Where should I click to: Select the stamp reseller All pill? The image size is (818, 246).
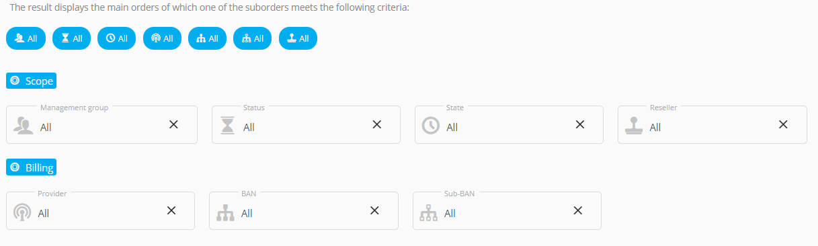(298, 38)
